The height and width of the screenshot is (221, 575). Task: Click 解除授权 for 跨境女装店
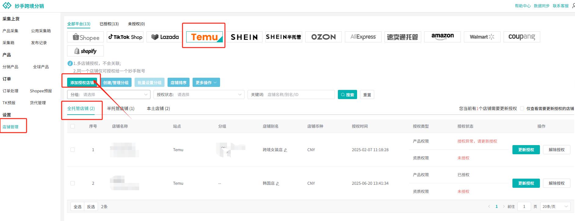coord(557,150)
